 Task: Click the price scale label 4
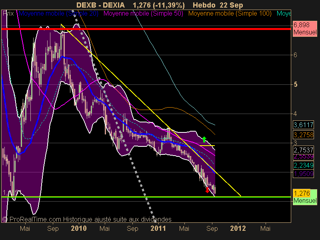[295, 114]
